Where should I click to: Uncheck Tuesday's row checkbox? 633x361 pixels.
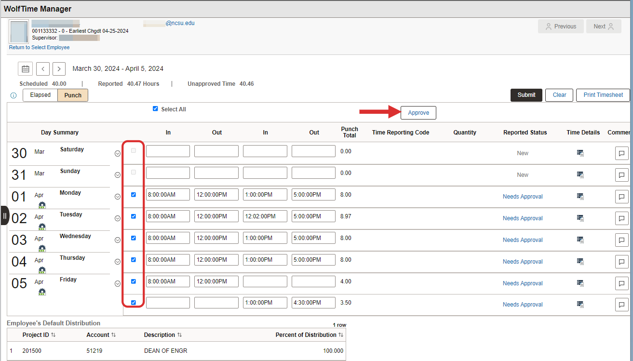(134, 216)
